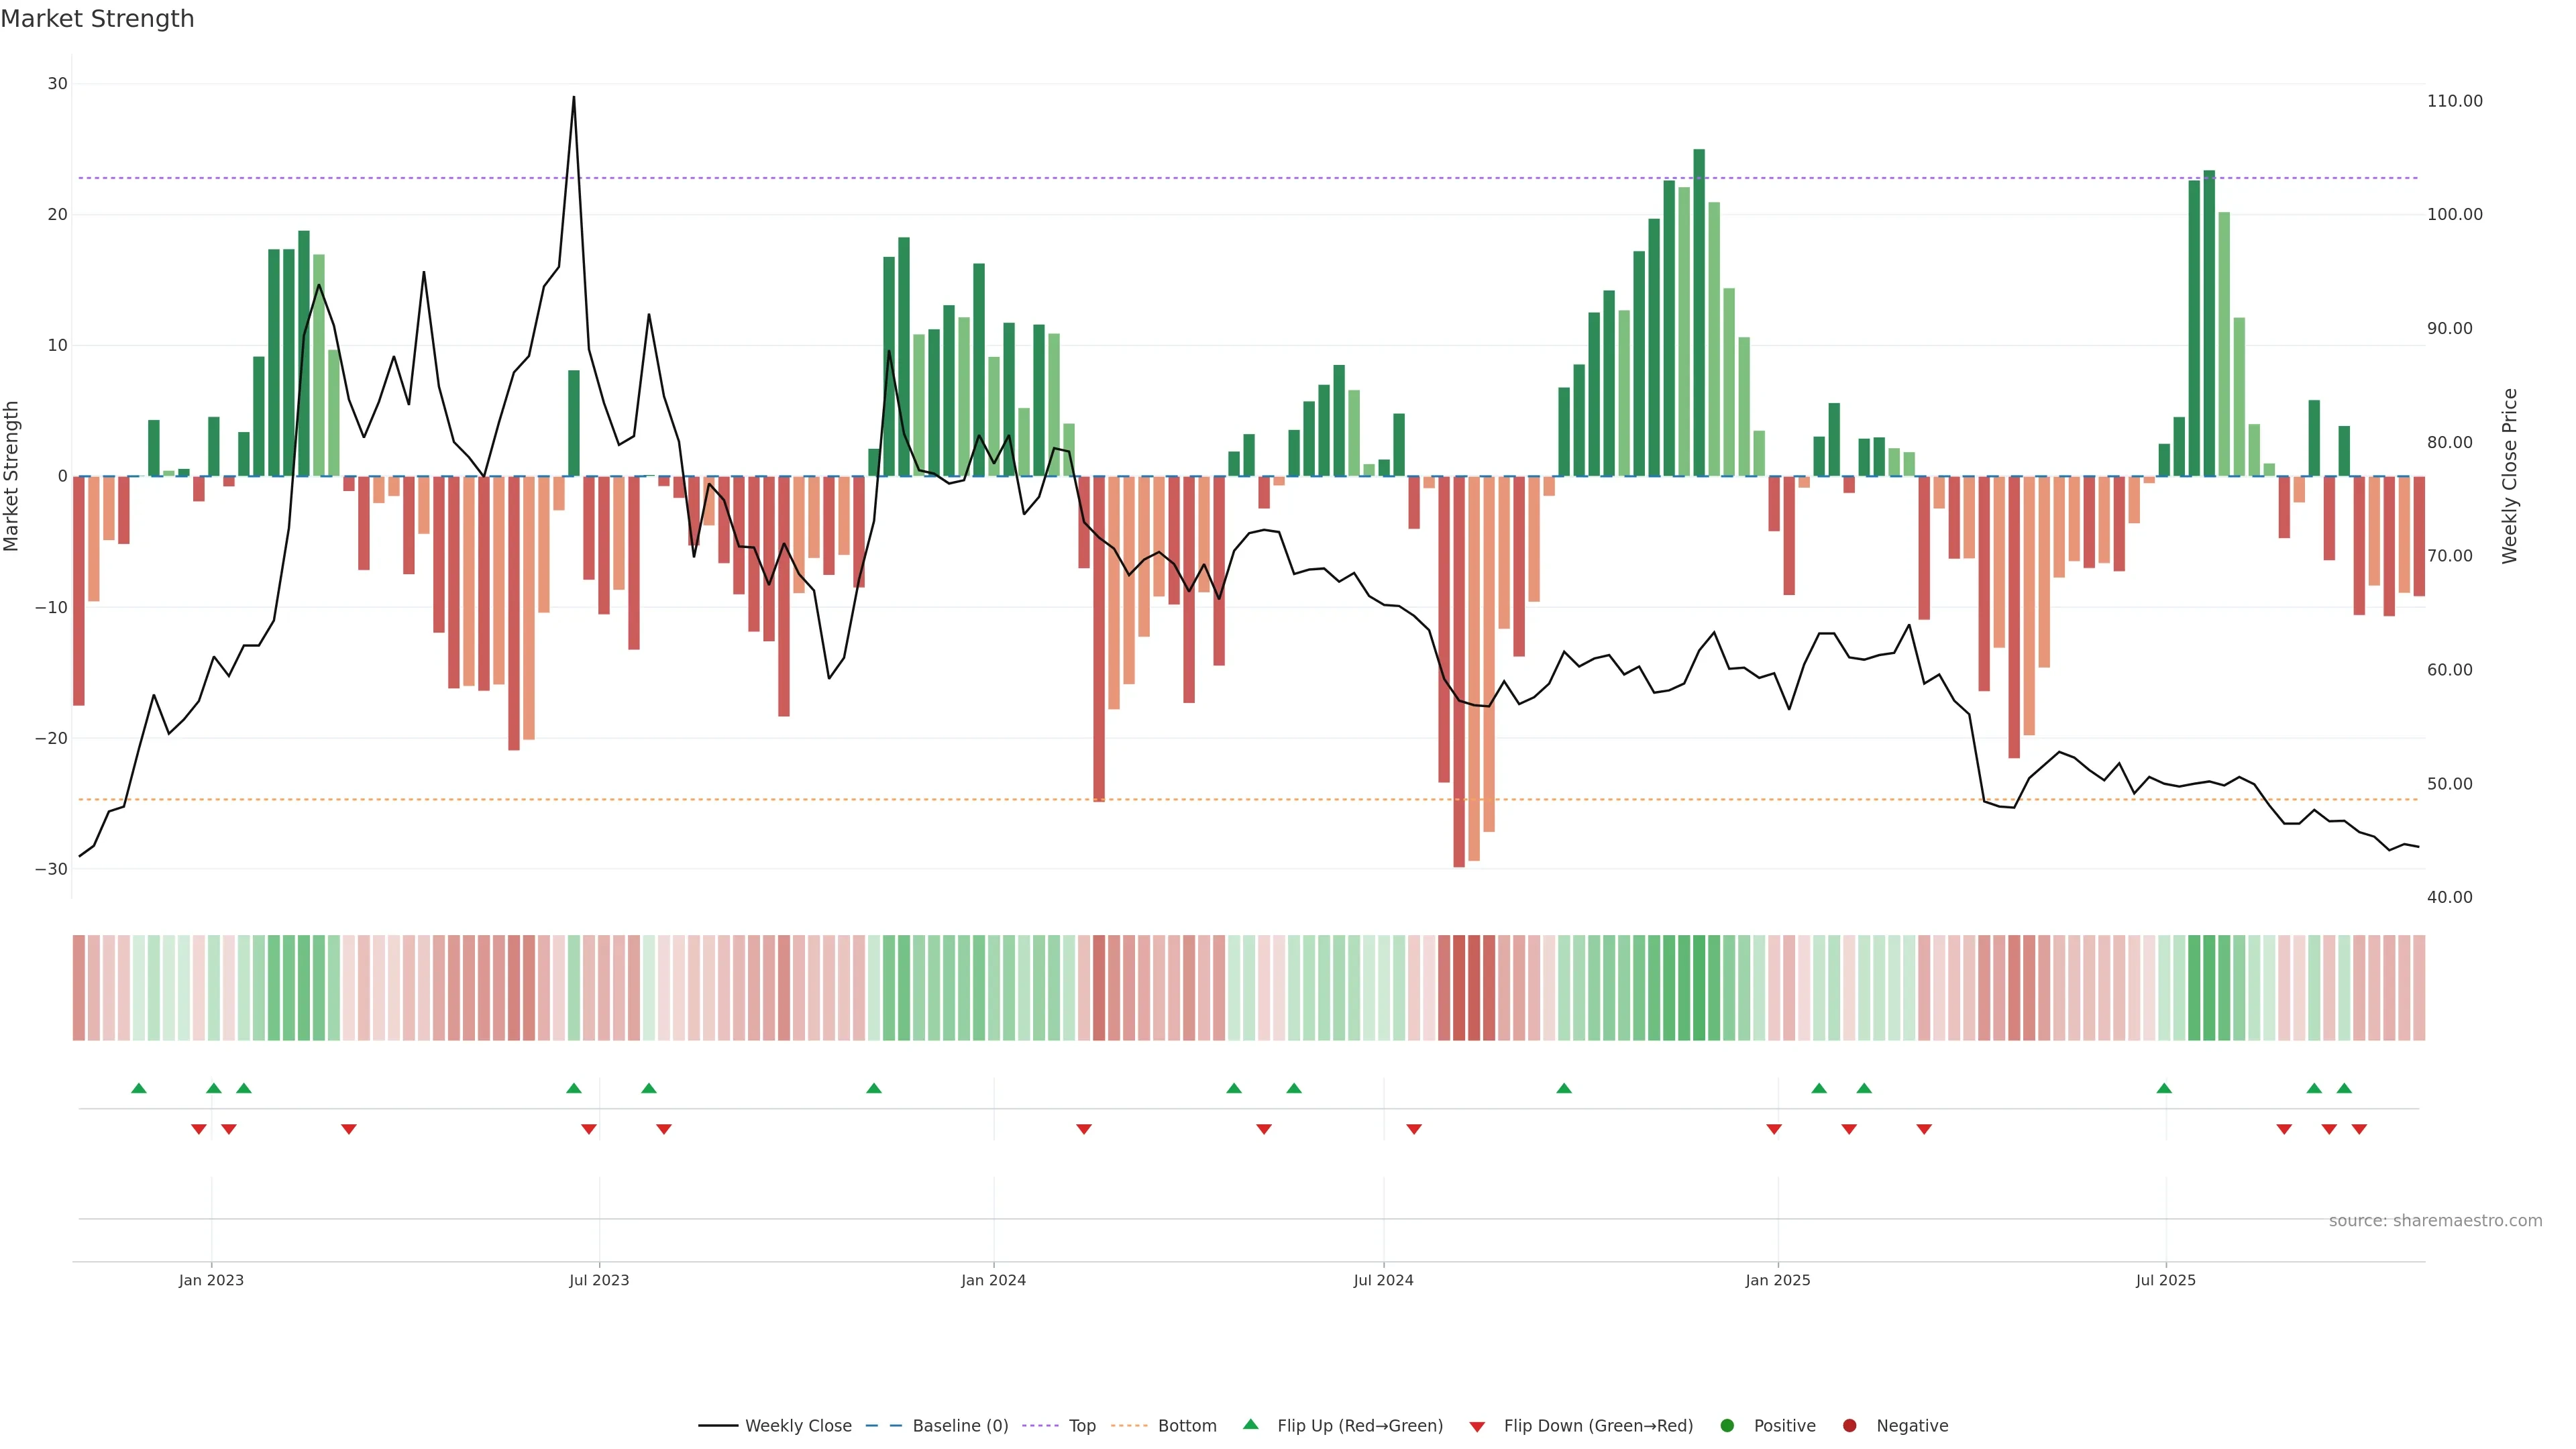Click the rightmost green Flip Up triangle marker
This screenshot has height=1449, width=2576.
click(x=2344, y=1088)
